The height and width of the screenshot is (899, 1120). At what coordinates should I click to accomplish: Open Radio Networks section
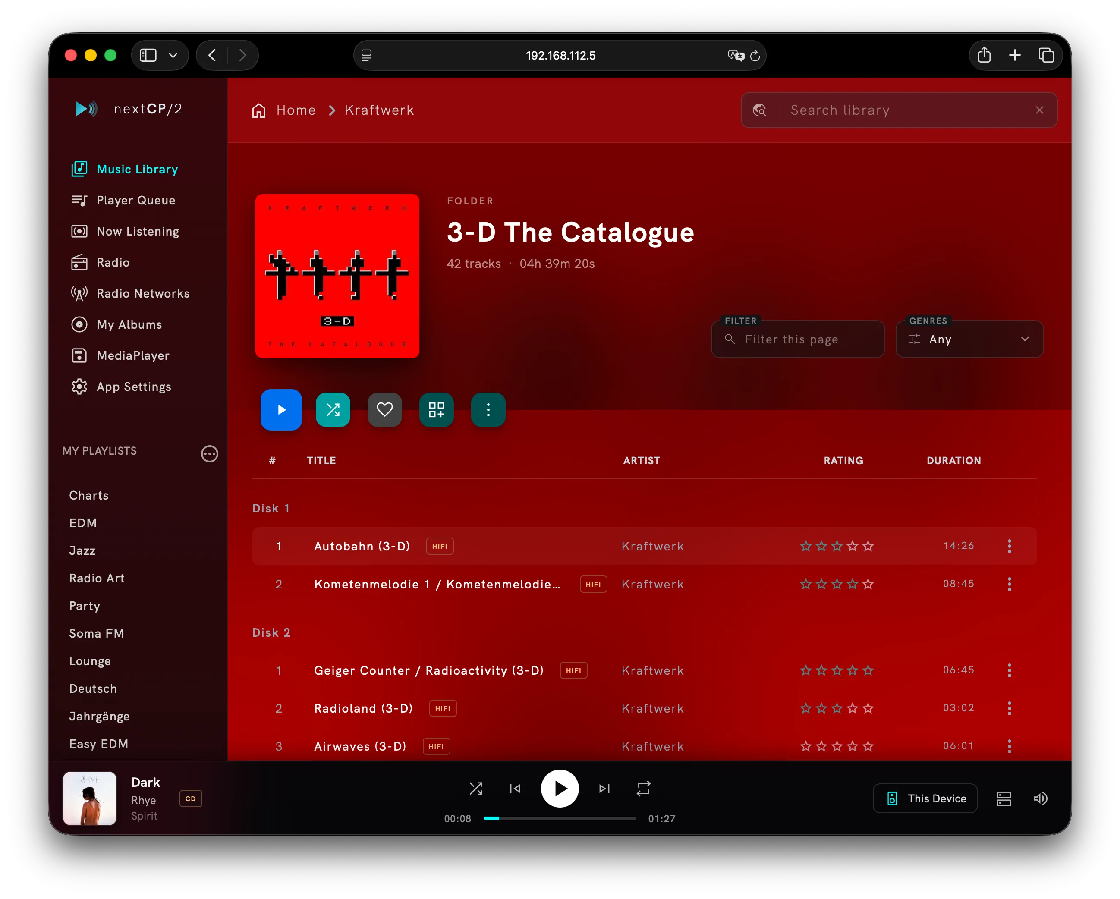click(130, 293)
